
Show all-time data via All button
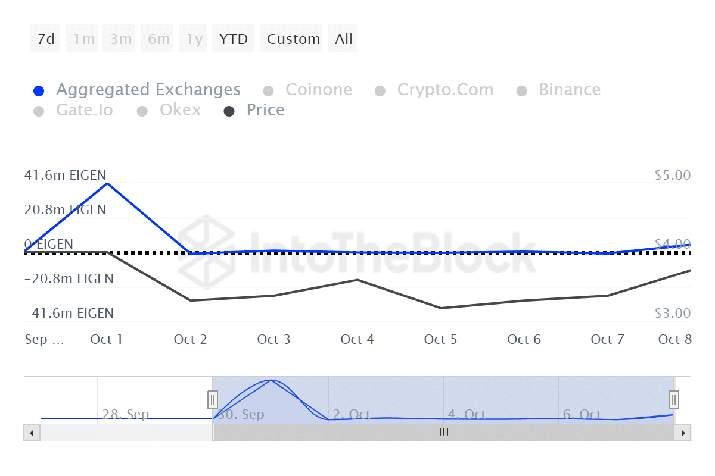pos(343,38)
